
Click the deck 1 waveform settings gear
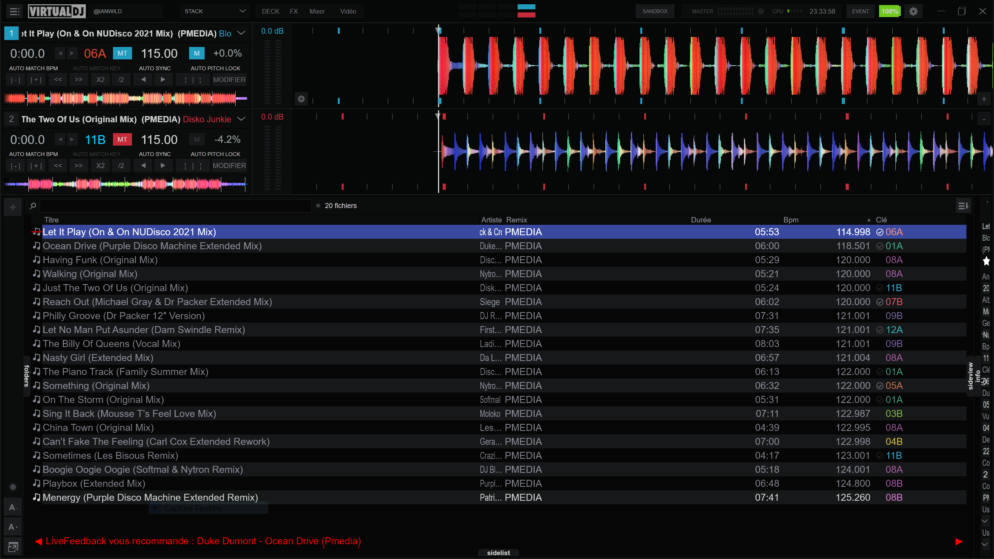coord(301,99)
